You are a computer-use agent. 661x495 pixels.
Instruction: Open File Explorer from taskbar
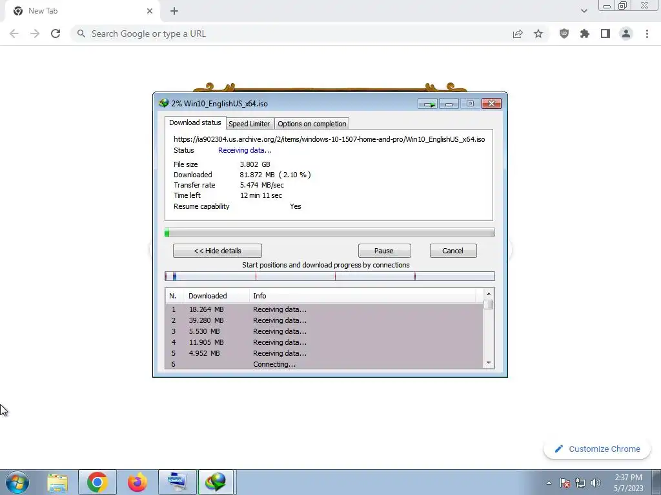(57, 482)
